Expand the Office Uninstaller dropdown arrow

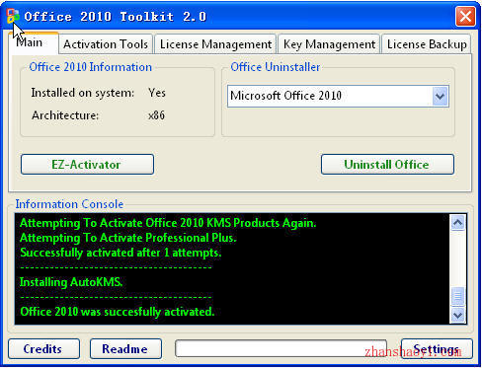coord(440,96)
